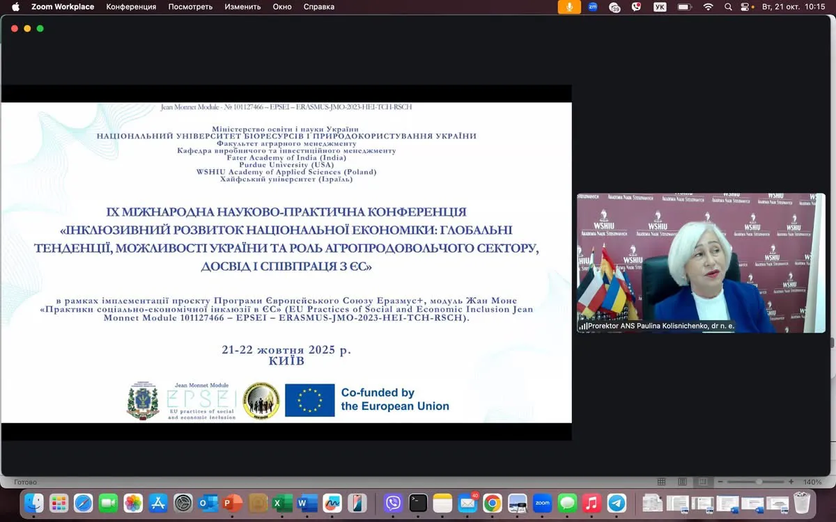Open Terminal from the Dock

tap(418, 503)
